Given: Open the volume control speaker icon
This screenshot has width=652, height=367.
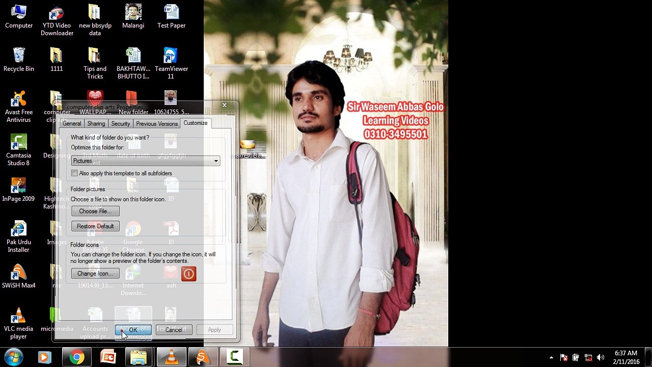Looking at the screenshot, I should pos(601,357).
